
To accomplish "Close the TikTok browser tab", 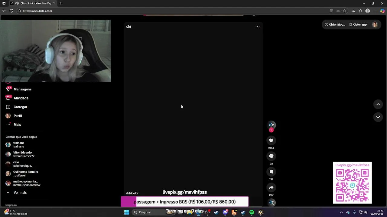I will pyautogui.click(x=54, y=3).
